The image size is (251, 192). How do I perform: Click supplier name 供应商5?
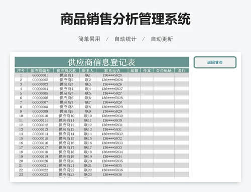(x=66, y=93)
